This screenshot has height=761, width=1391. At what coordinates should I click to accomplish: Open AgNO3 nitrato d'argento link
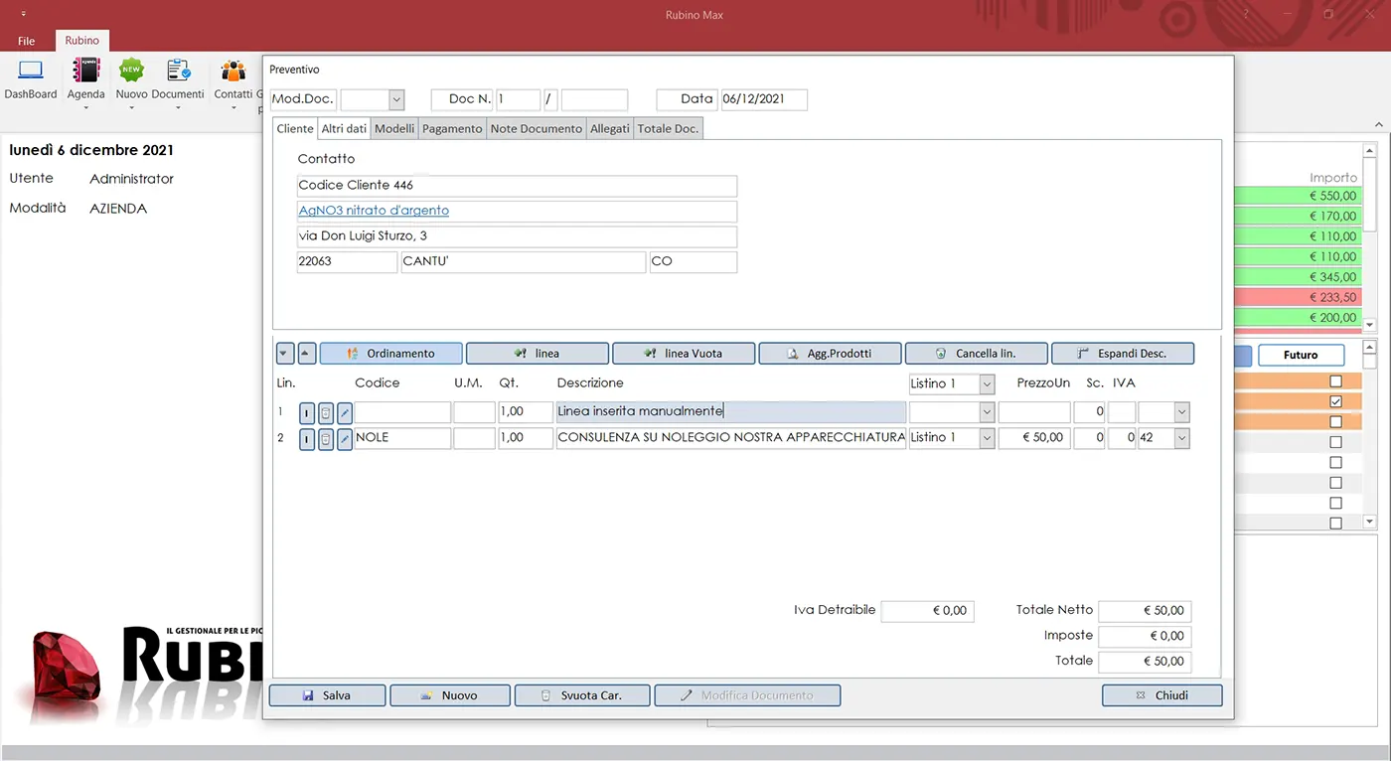[x=374, y=211]
